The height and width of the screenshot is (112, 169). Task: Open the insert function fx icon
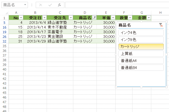(x=59, y=5)
